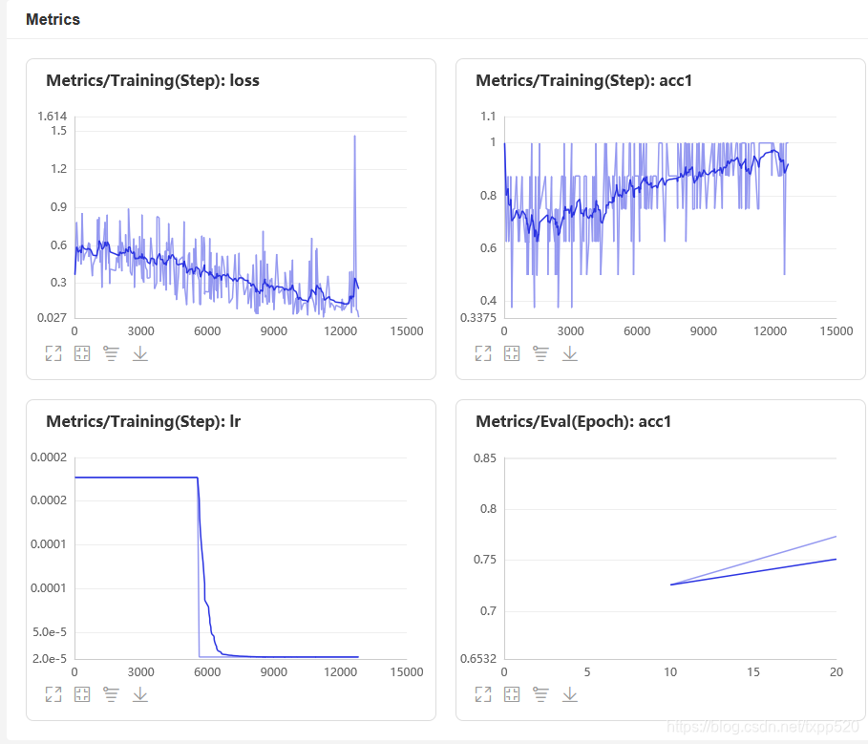Click the 2.0e-5 axis label on lr chart
Viewport: 868px width, 744px height.
(50, 659)
